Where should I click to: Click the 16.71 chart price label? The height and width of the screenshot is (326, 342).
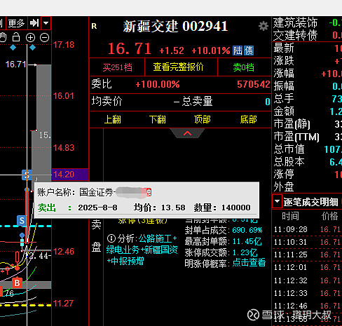(15, 64)
